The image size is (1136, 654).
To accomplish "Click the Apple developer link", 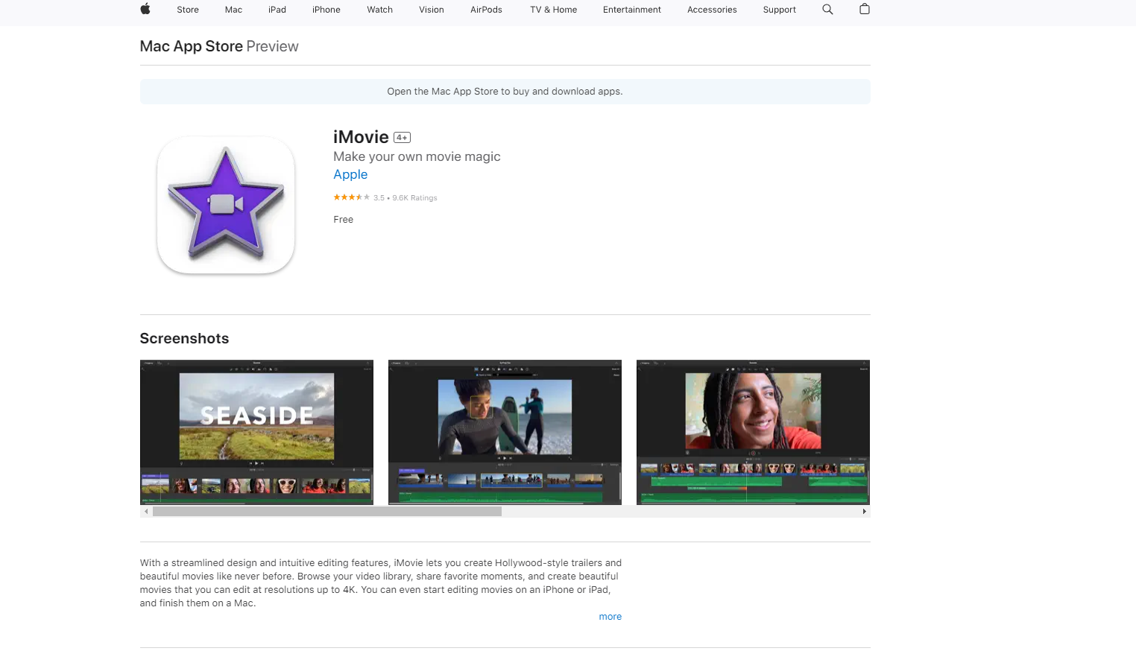I will (350, 174).
